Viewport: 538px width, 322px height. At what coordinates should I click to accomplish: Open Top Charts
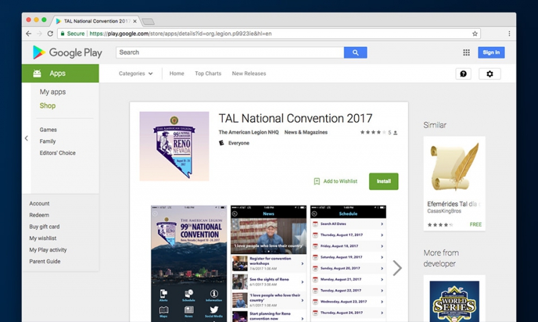point(208,73)
